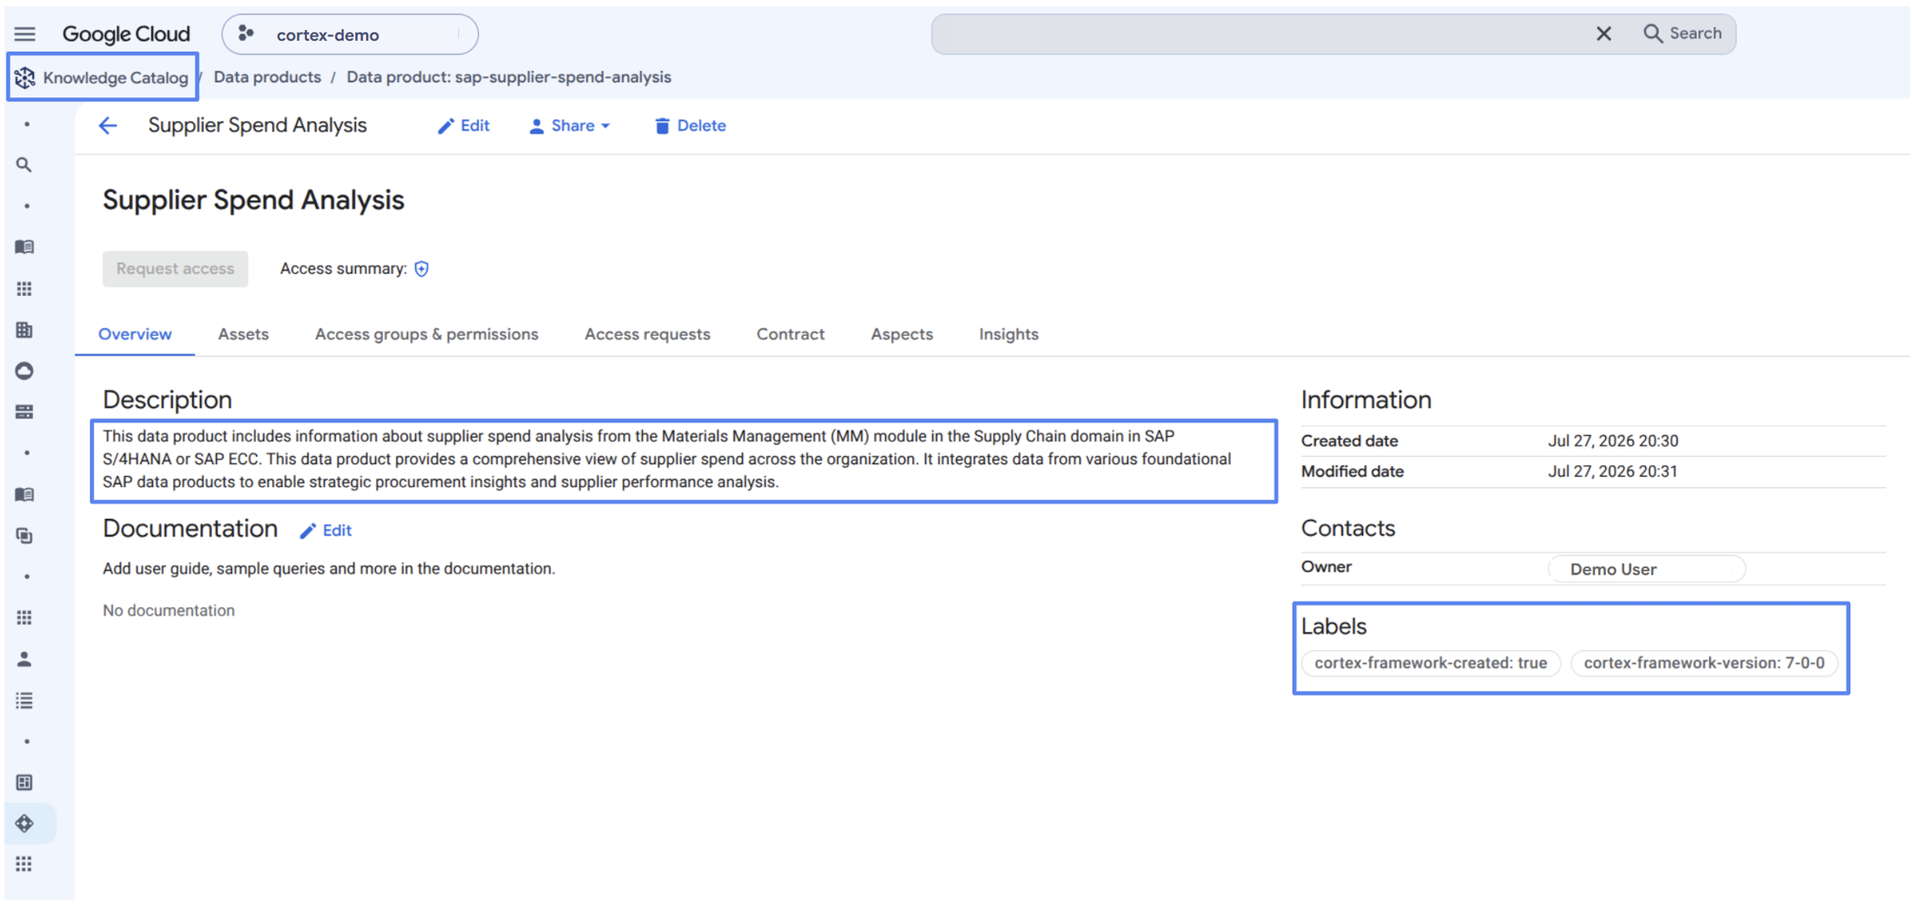Click the highlighted diamond sidebar icon

pyautogui.click(x=25, y=823)
